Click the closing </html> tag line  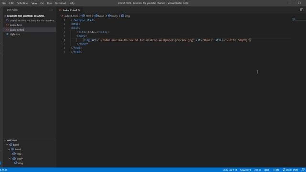(x=76, y=52)
